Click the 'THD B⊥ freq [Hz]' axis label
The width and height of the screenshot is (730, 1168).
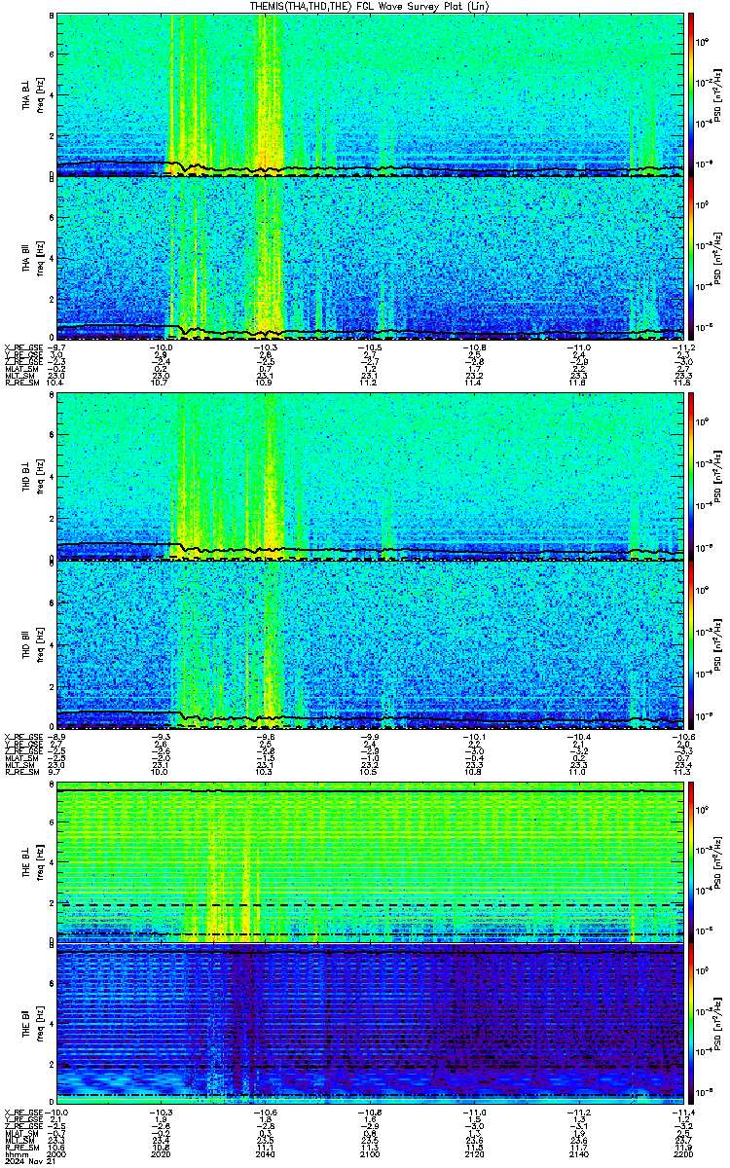33,477
